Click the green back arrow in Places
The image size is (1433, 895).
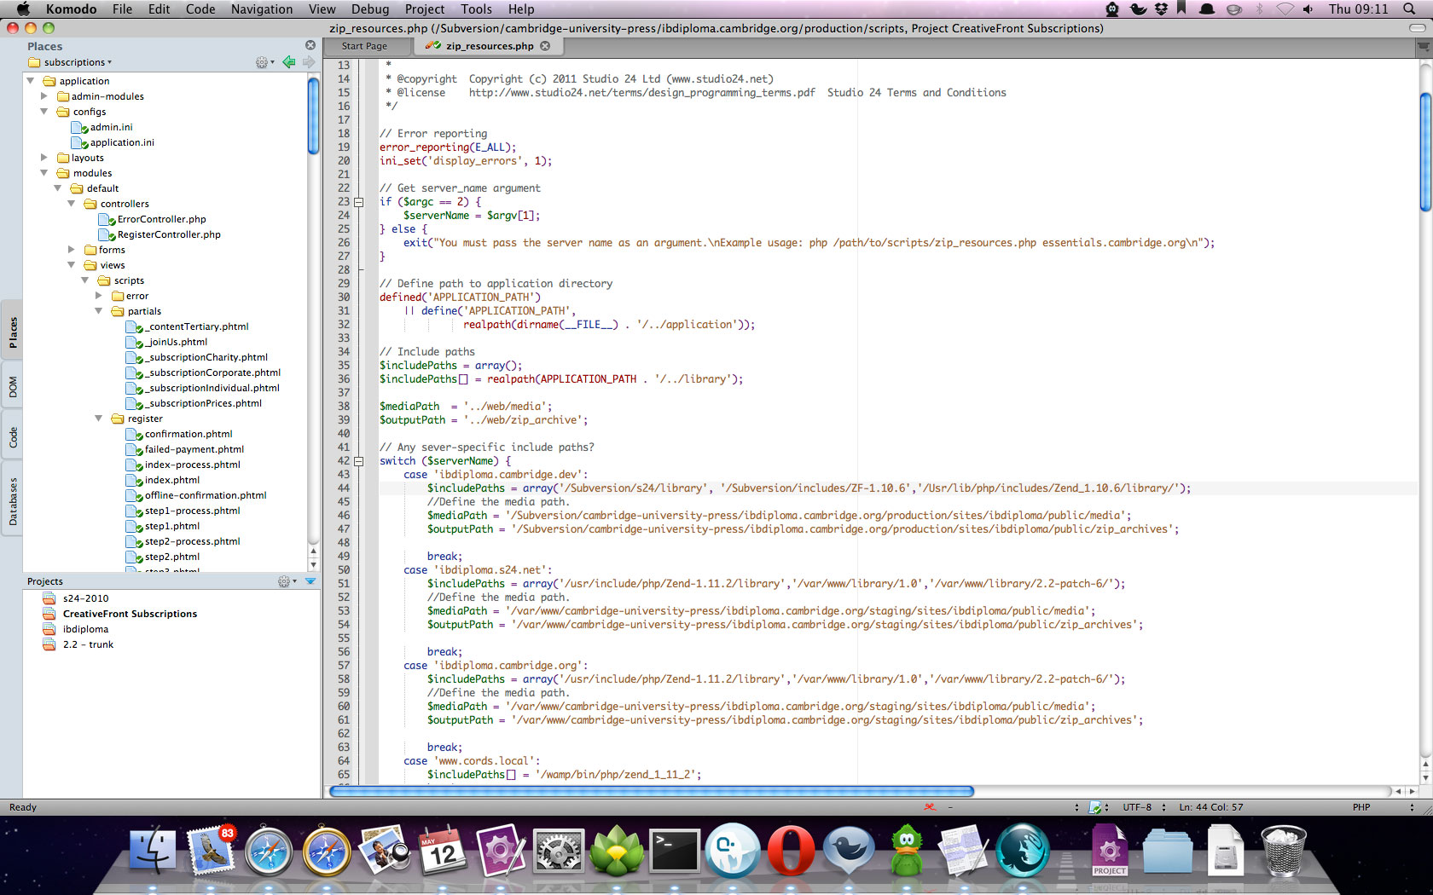pyautogui.click(x=288, y=62)
